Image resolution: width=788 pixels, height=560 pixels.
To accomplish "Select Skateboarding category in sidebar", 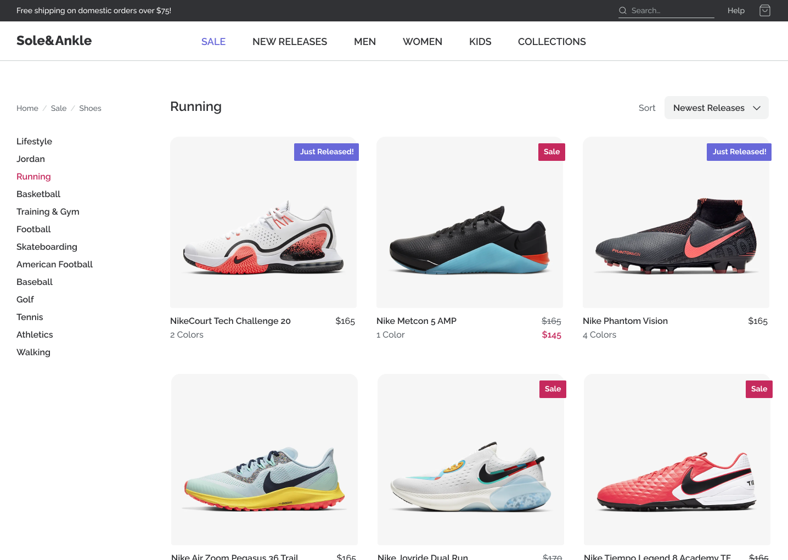I will pyautogui.click(x=47, y=247).
